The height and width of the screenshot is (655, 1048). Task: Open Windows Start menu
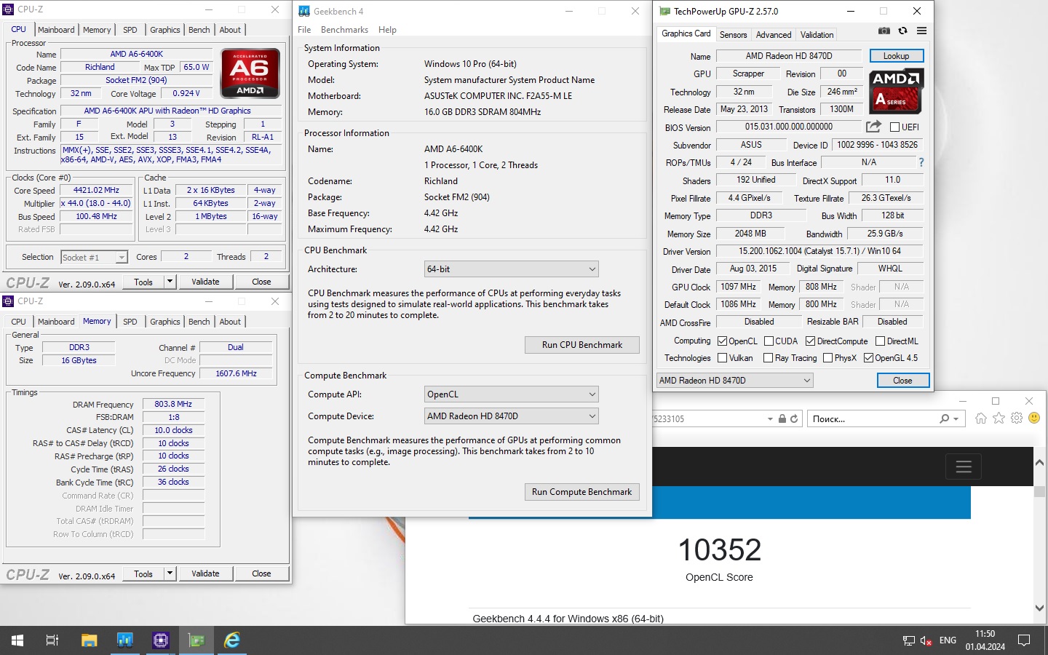coord(17,640)
